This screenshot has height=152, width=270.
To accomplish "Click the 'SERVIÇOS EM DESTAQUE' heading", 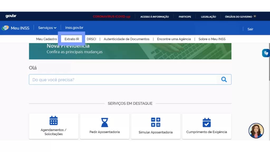I will click(x=130, y=103).
